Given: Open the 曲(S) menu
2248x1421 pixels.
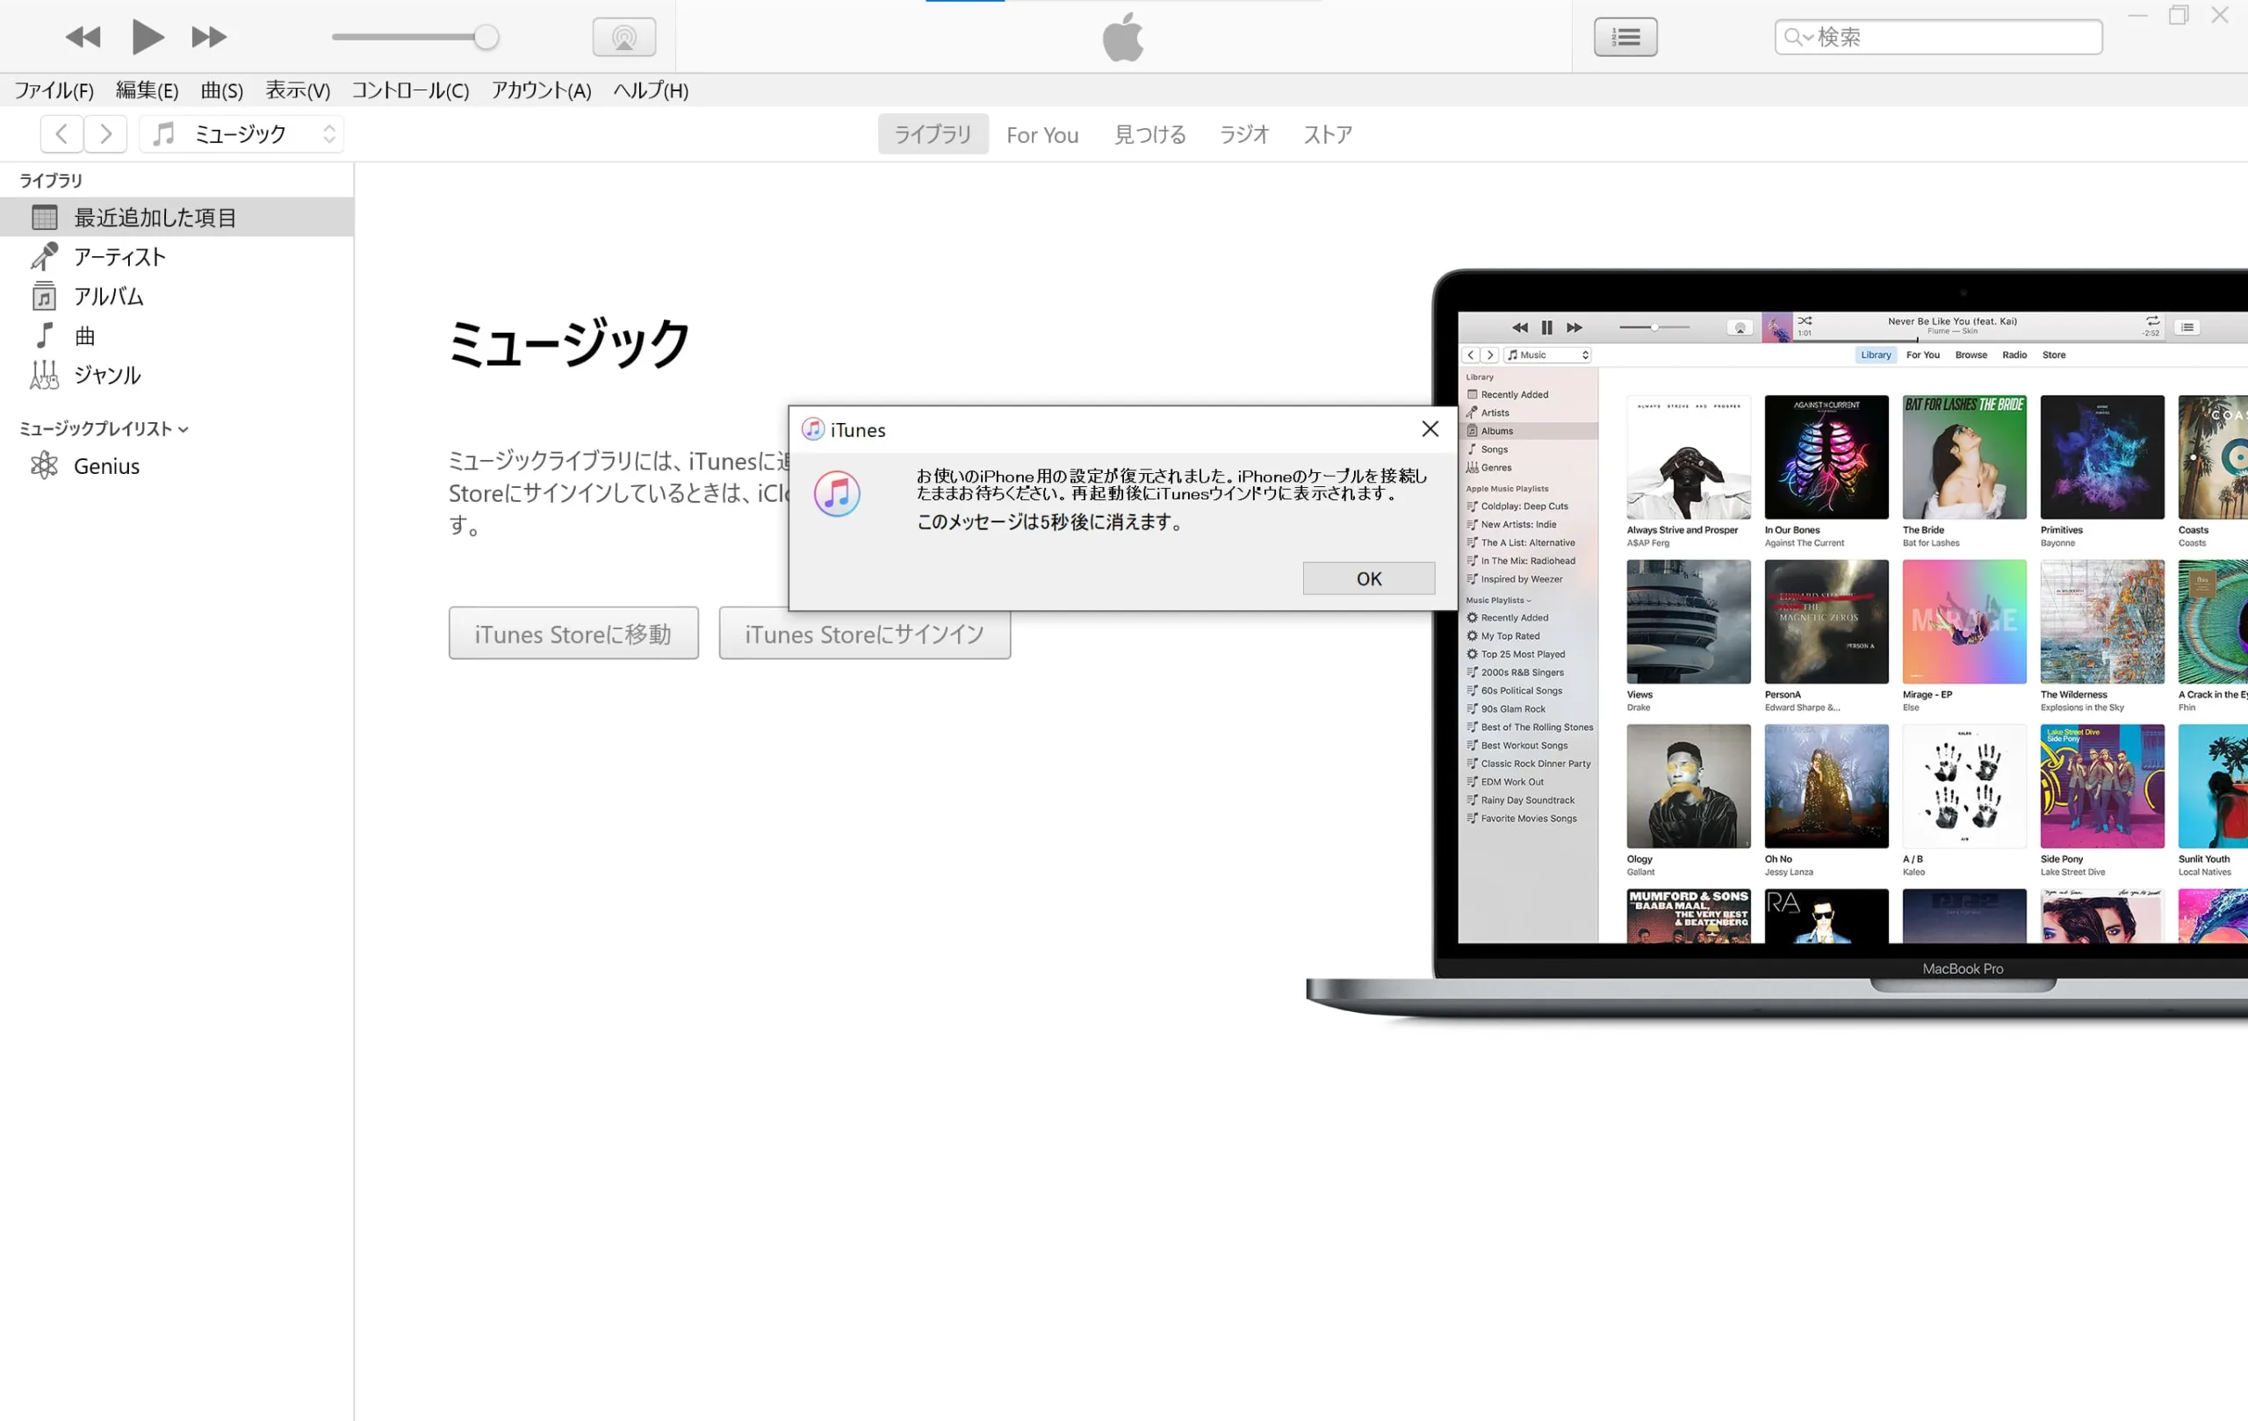Looking at the screenshot, I should tap(222, 90).
